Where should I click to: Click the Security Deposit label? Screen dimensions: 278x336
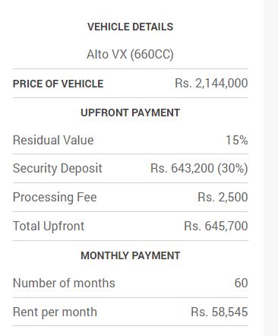(x=58, y=169)
